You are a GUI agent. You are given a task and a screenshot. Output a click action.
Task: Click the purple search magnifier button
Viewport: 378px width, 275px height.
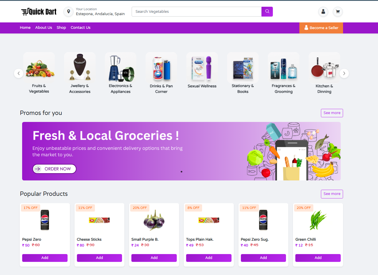[x=267, y=12]
